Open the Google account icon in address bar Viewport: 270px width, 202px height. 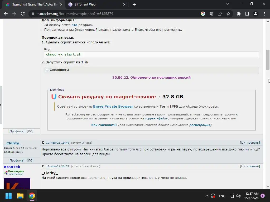pos(203,14)
